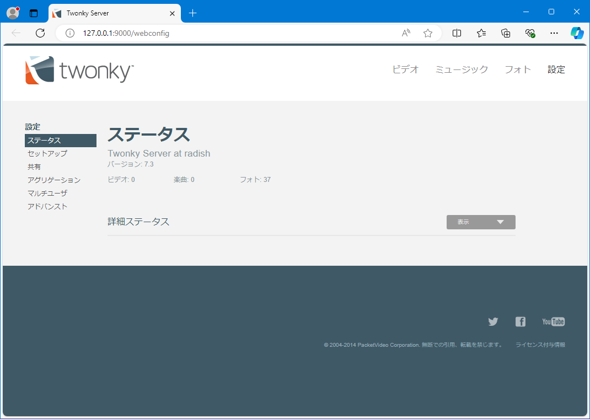
Task: Open favorites list
Action: click(481, 33)
